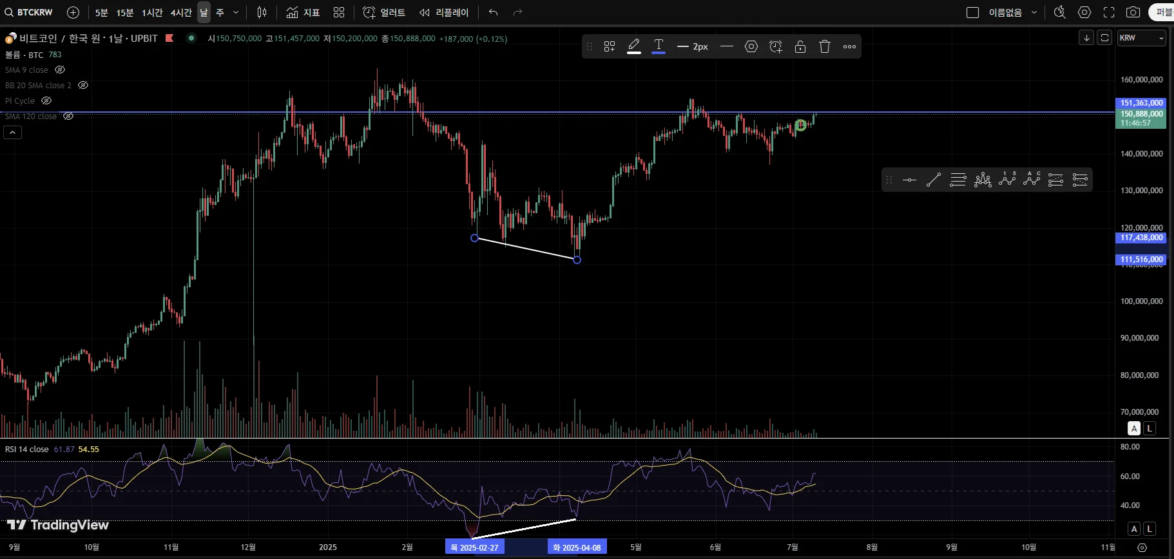
Task: Open the KRW currency dropdown
Action: pos(1142,38)
